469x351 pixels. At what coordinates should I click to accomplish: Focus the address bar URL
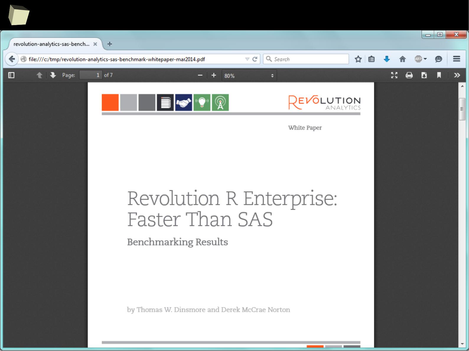(x=117, y=59)
